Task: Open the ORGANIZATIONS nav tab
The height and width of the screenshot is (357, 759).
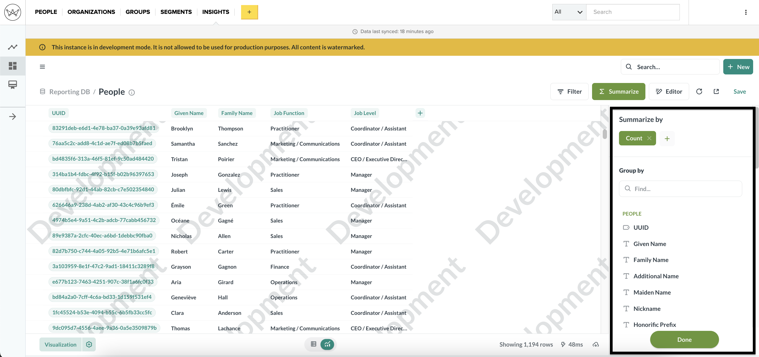Action: (91, 12)
